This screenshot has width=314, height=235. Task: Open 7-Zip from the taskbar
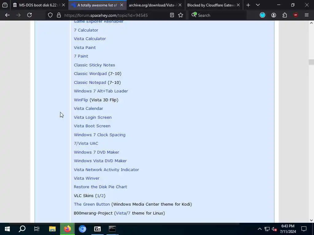(x=97, y=229)
